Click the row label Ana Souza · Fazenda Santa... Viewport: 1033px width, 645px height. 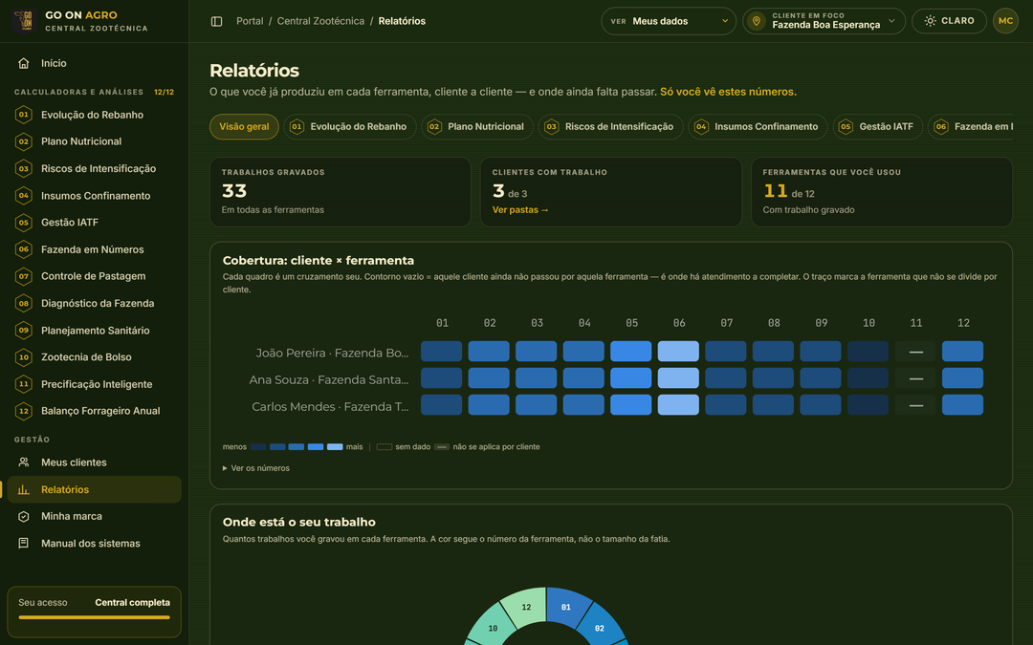pyautogui.click(x=329, y=379)
